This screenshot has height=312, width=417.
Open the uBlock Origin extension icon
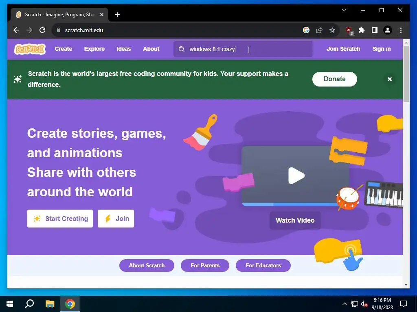pos(349,30)
